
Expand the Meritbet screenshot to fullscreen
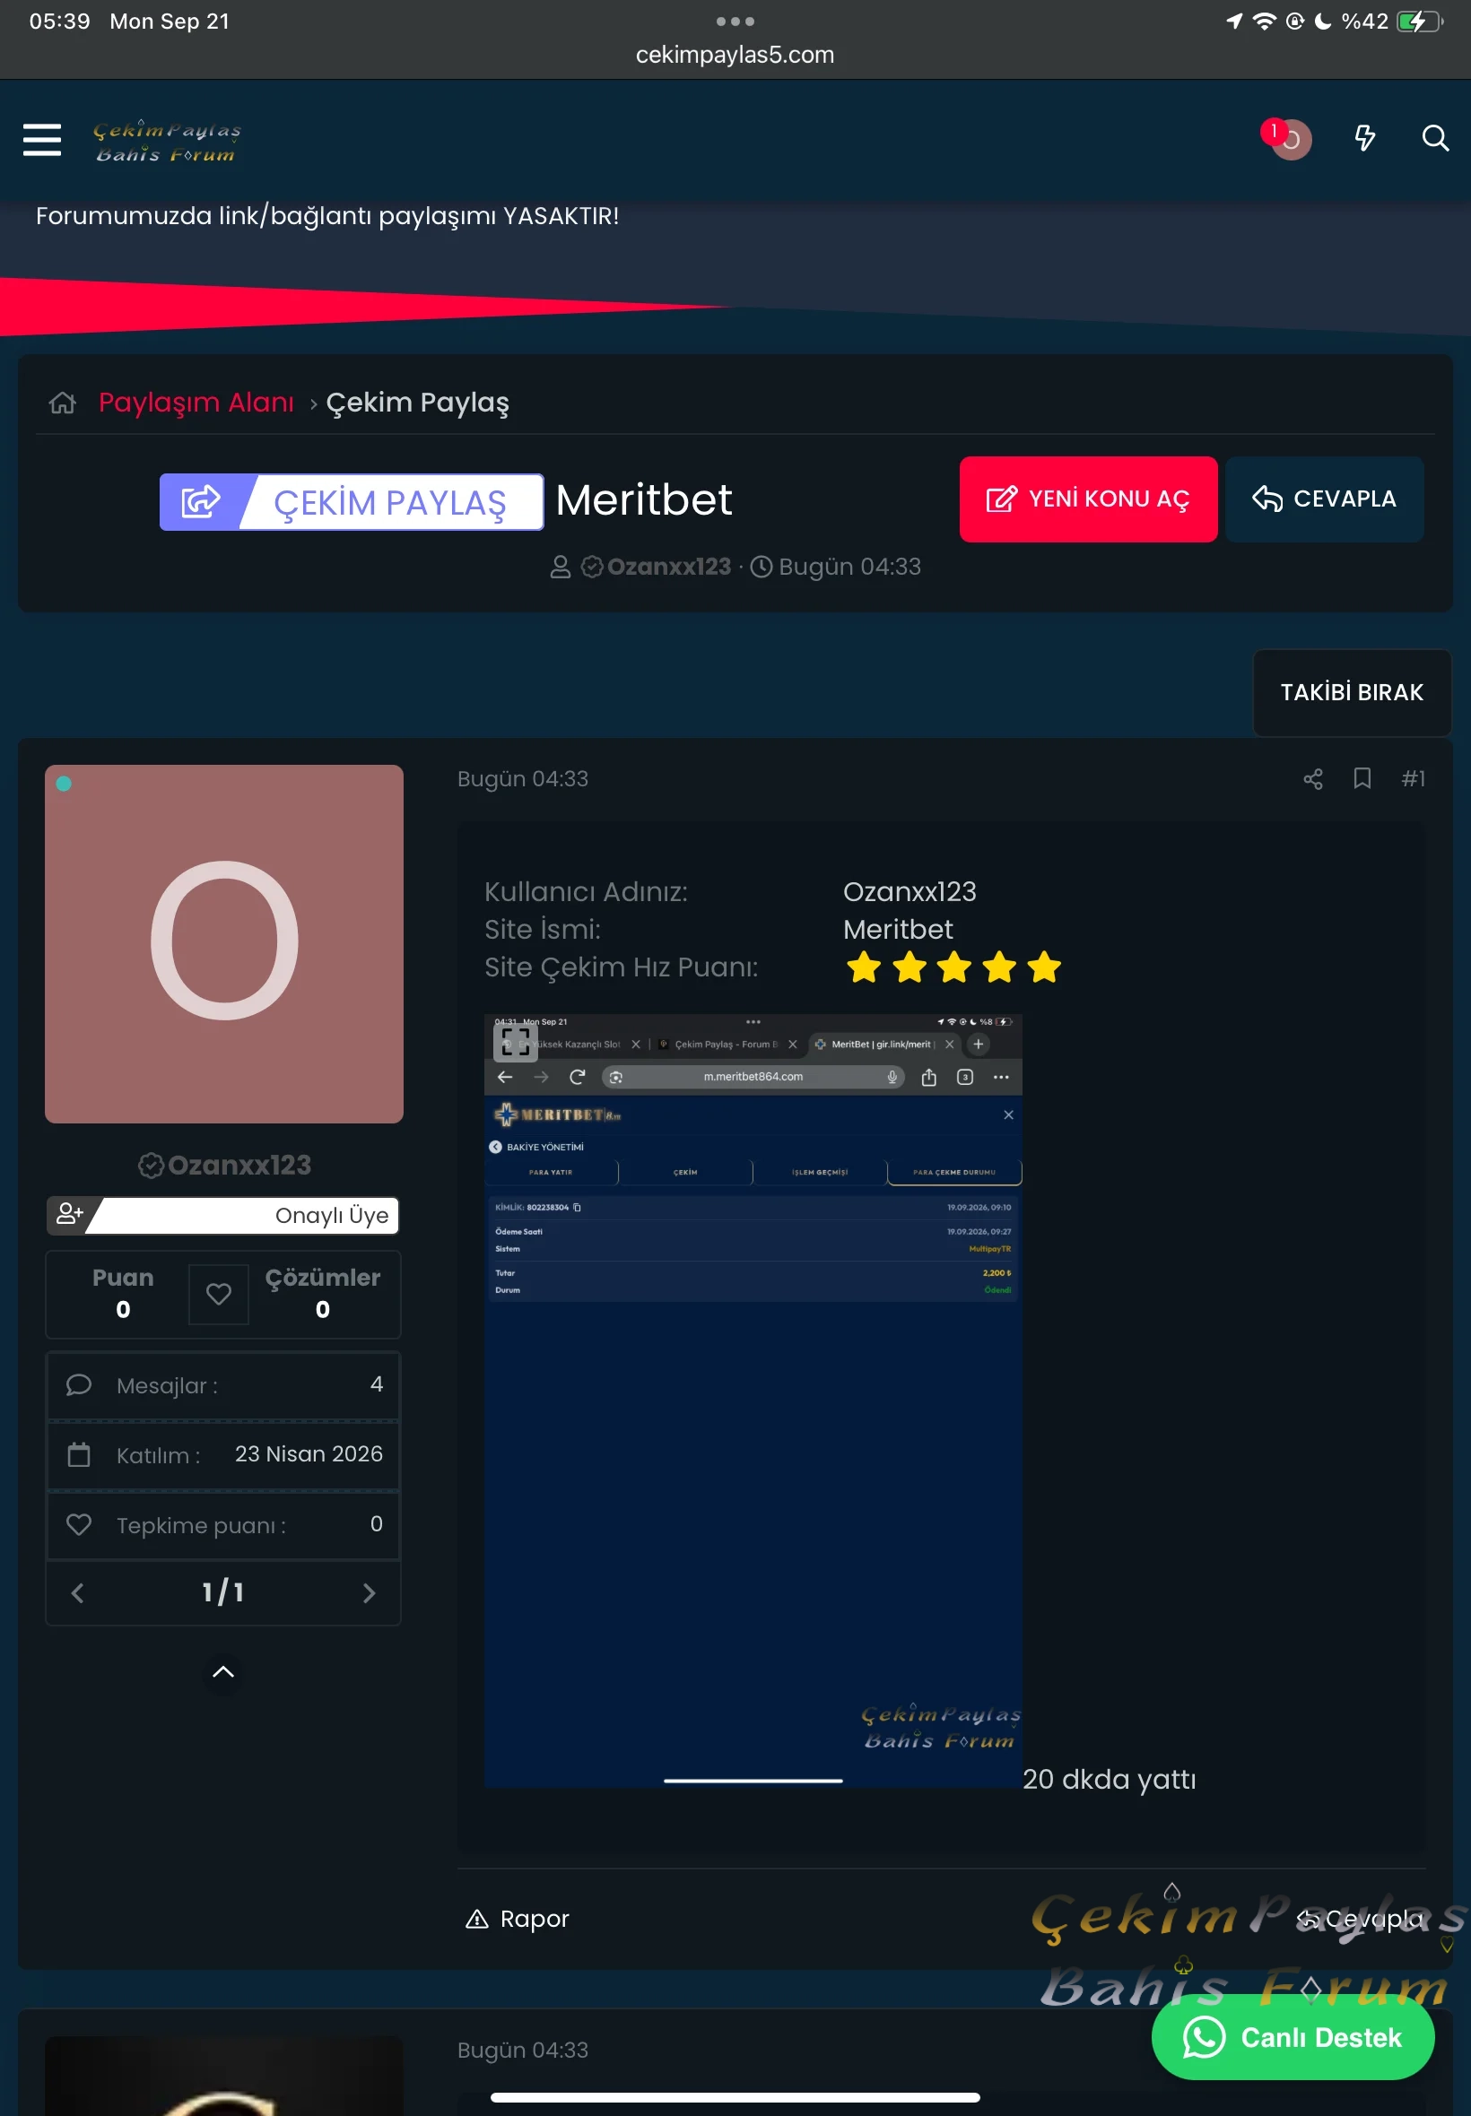pyautogui.click(x=515, y=1041)
